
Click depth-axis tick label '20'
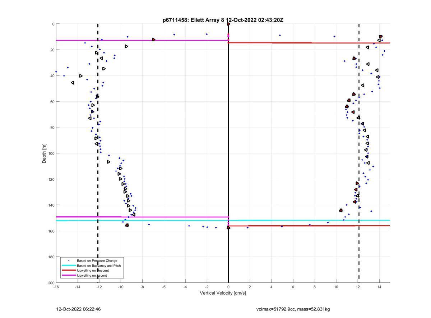tap(52, 50)
